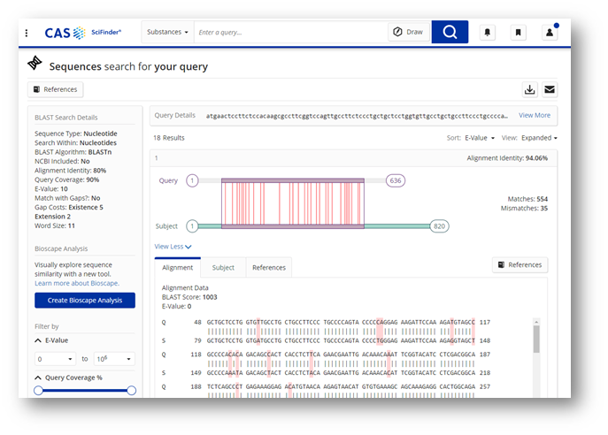Click References button beside result tabs
The height and width of the screenshot is (435, 608).
point(520,265)
